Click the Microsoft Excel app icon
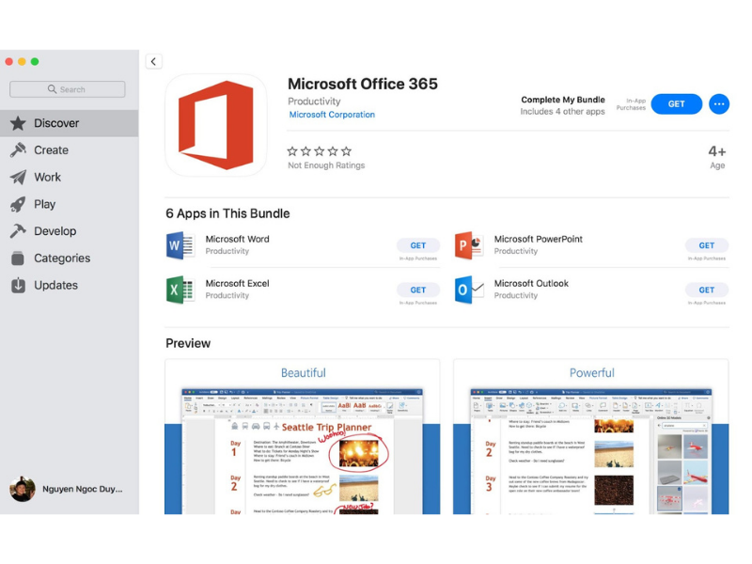The image size is (752, 564). [x=180, y=290]
